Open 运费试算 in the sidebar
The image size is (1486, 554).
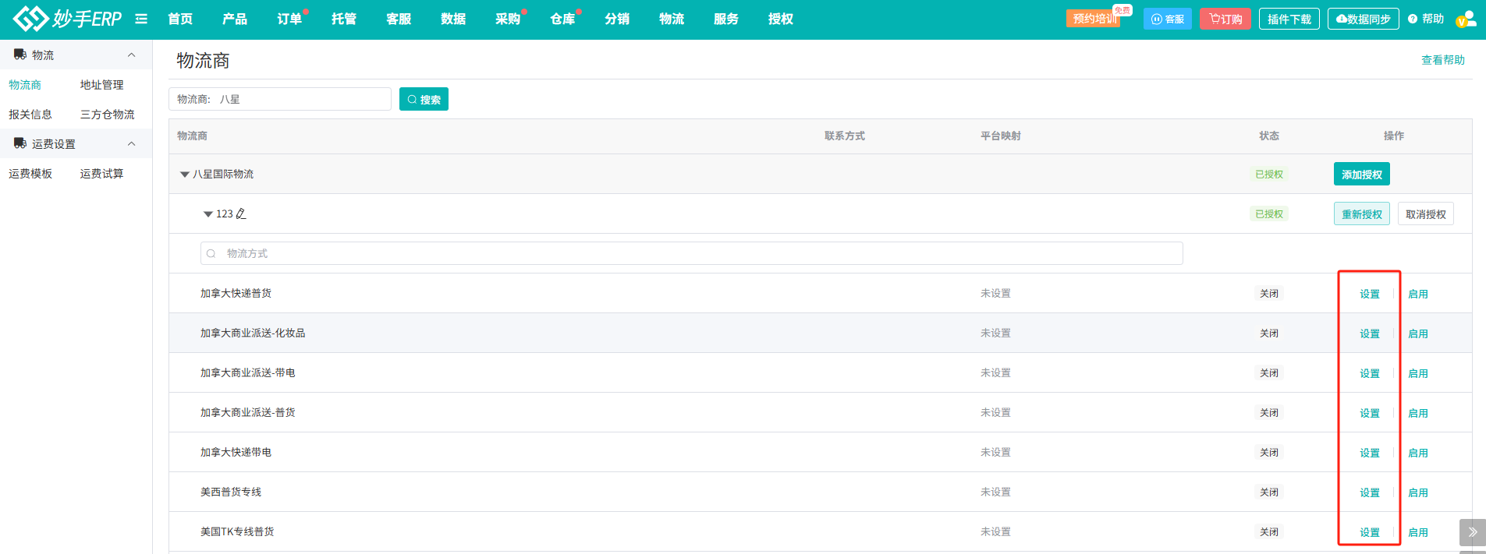tap(101, 174)
